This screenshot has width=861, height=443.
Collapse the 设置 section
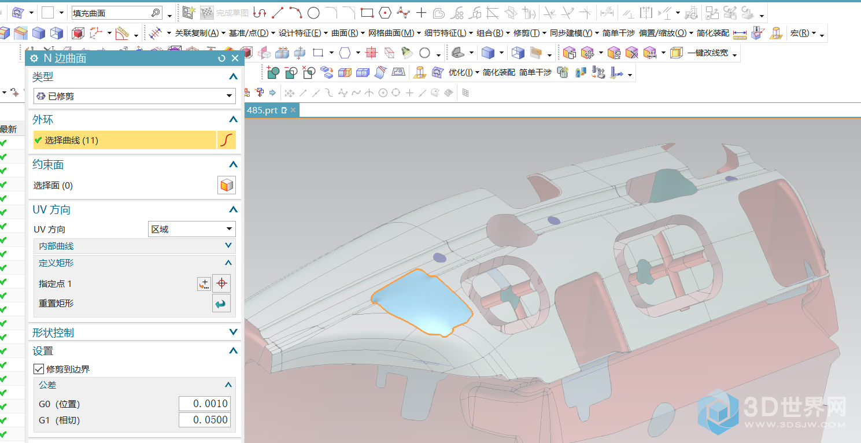pos(233,351)
